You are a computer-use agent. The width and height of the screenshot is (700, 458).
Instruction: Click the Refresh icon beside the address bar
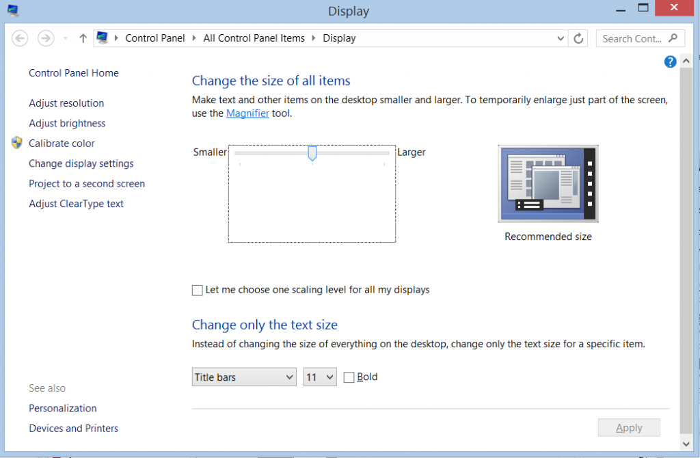pyautogui.click(x=578, y=38)
